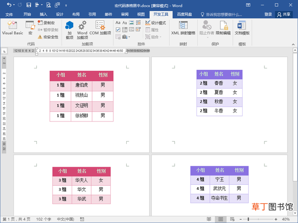Save the document from Quick Access Toolbar
298x223 pixels.
coord(28,5)
